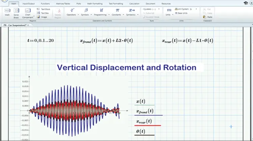Viewport: 253px width, 141px height.
Task: Click the Symbolics x-arrow icon
Action: point(132,10)
